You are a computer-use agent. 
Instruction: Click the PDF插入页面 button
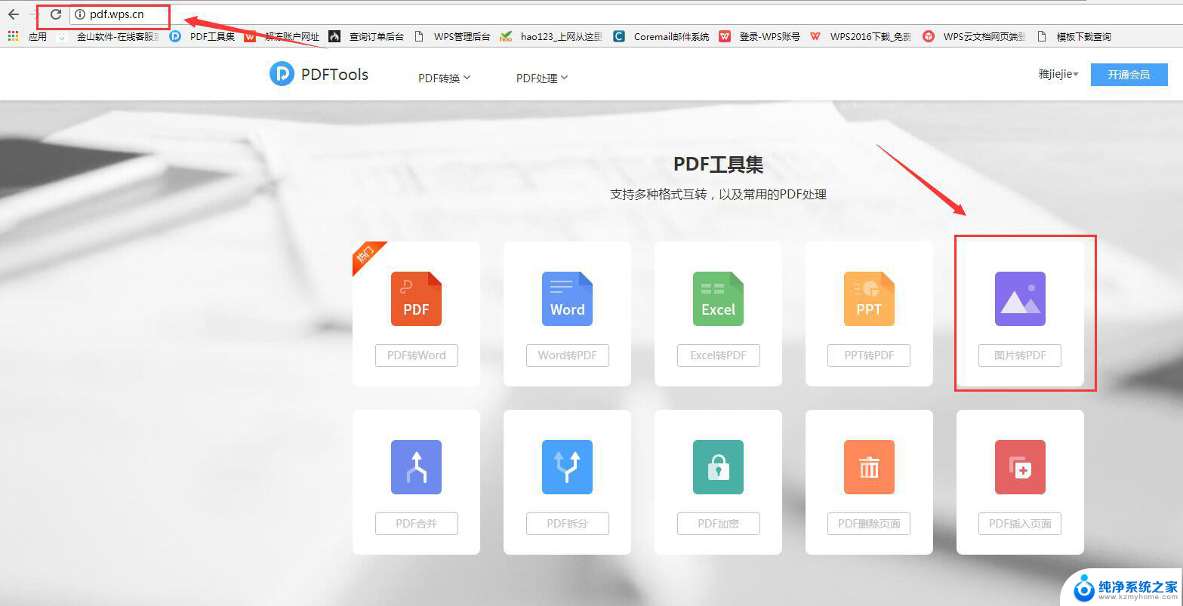tap(1020, 524)
